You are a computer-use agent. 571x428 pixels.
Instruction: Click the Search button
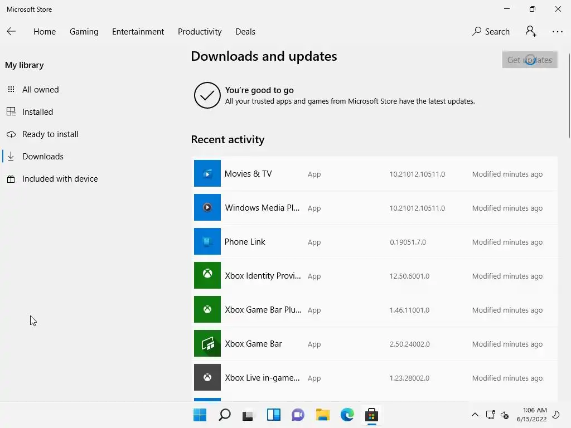pyautogui.click(x=491, y=32)
